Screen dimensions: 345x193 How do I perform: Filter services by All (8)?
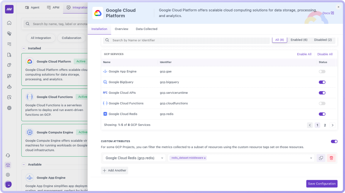pyautogui.click(x=280, y=40)
